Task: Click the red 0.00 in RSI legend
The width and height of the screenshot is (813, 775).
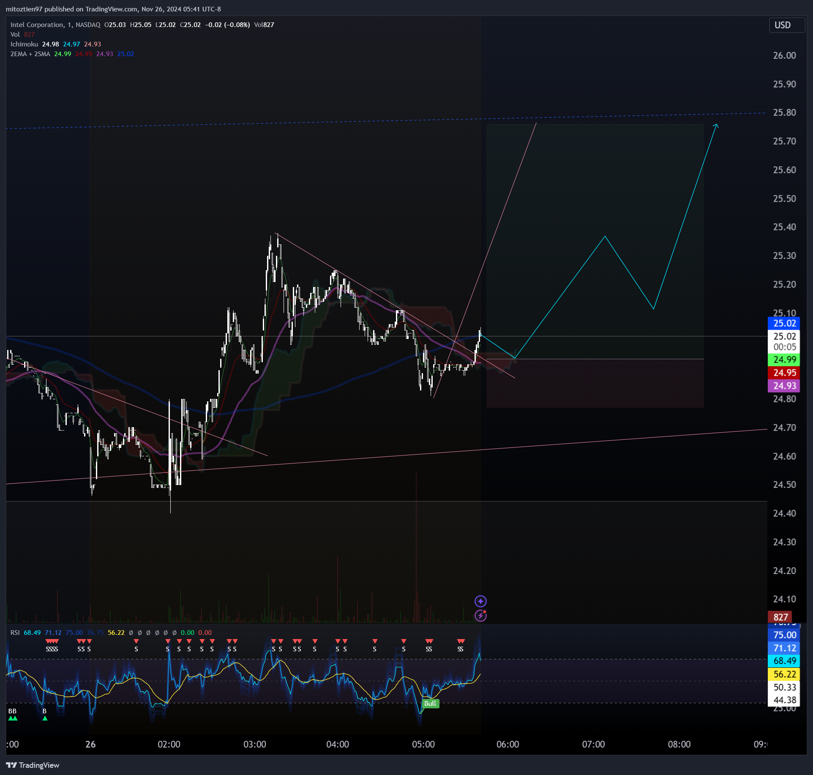Action: 205,633
